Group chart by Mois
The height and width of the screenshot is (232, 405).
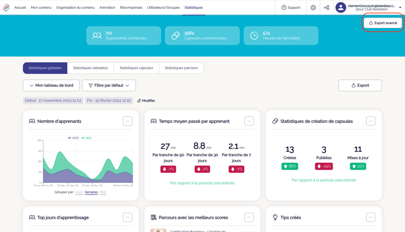(x=103, y=192)
